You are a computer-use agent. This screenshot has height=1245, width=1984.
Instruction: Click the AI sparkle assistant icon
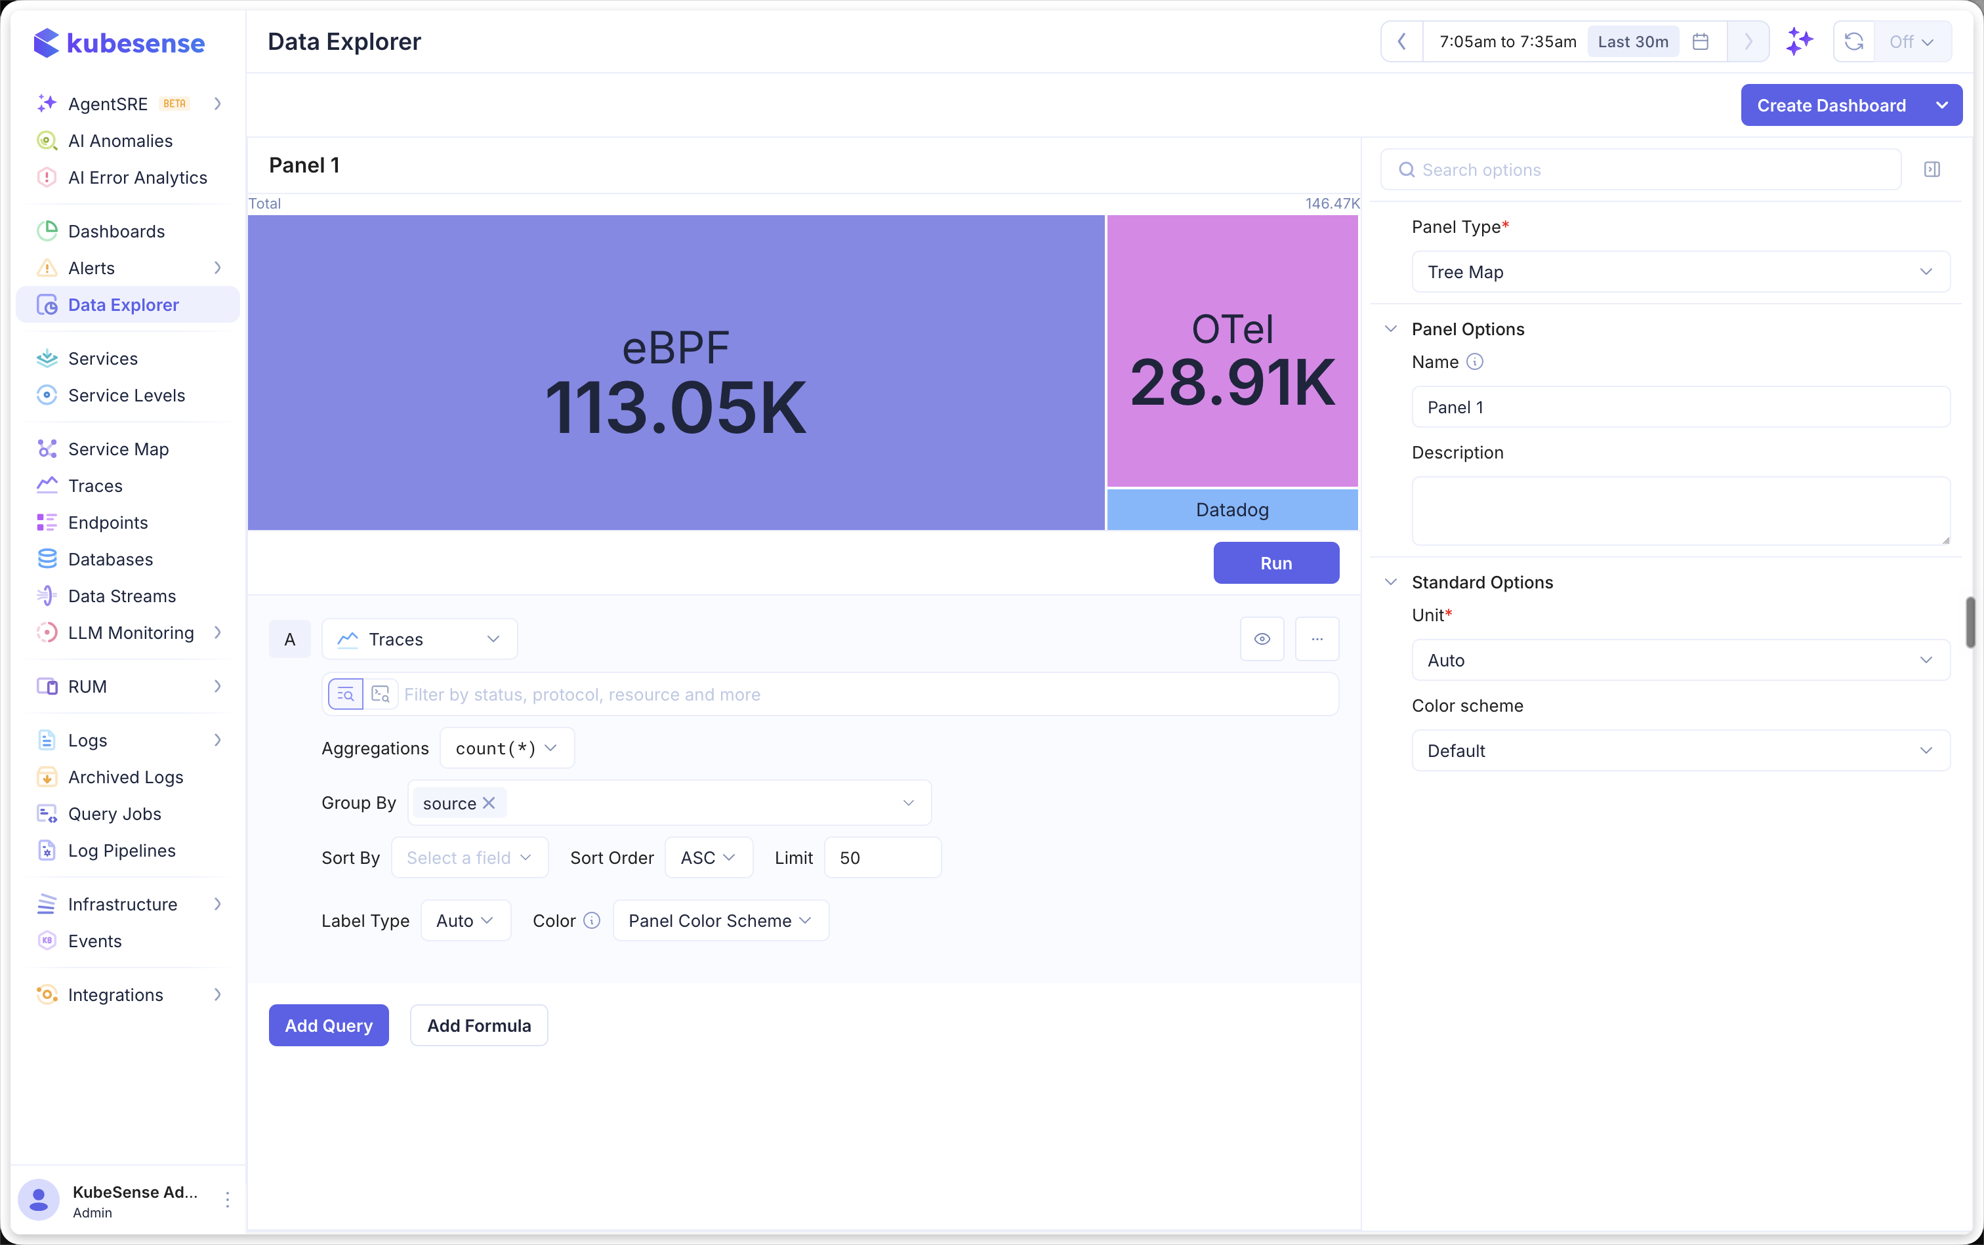[x=1800, y=42]
